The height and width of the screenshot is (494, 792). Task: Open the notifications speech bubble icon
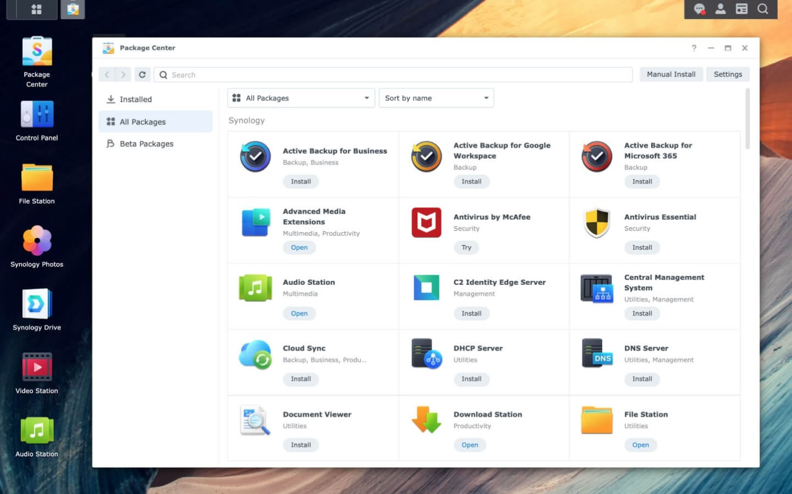(699, 9)
